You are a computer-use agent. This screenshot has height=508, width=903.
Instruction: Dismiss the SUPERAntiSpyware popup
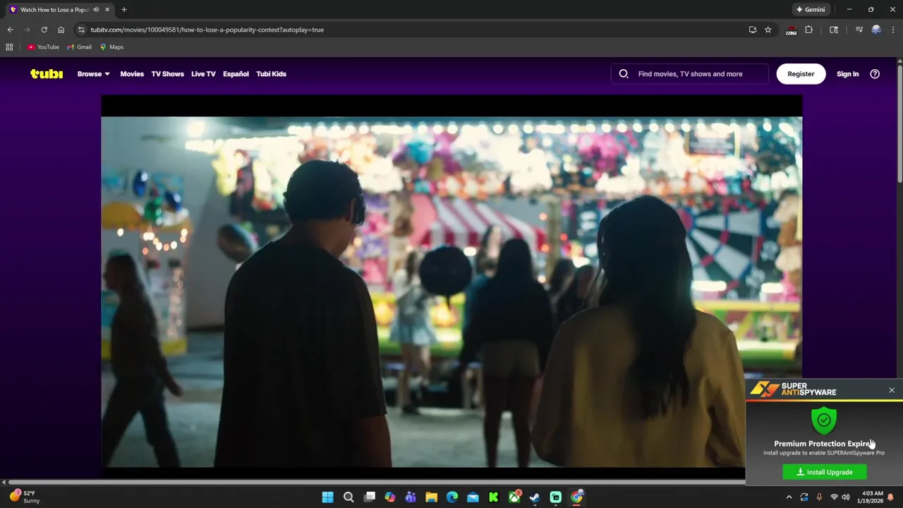891,390
